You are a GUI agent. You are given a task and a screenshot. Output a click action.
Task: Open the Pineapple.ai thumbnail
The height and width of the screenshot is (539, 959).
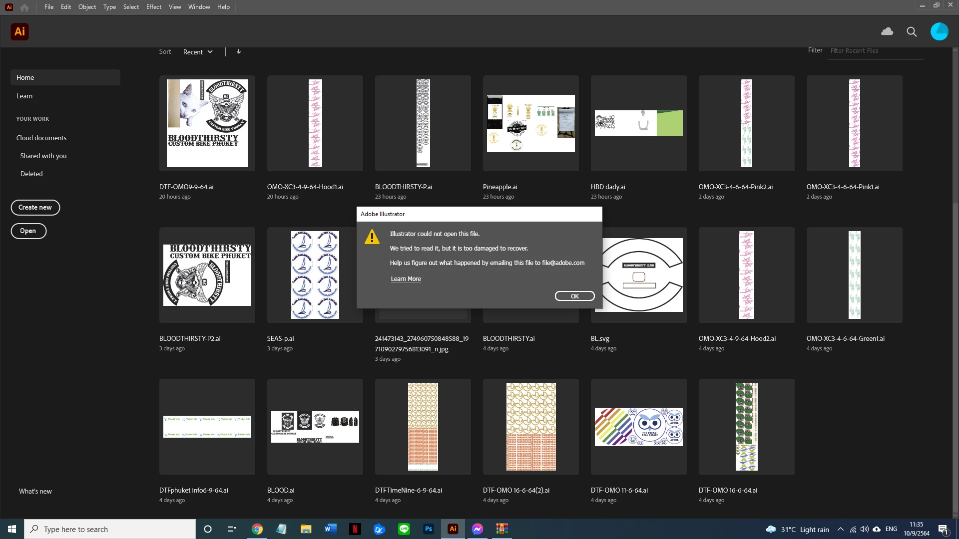530,123
